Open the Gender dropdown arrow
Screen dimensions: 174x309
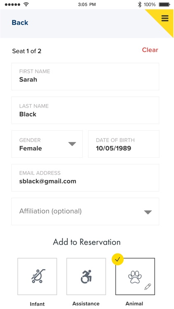[72, 144]
